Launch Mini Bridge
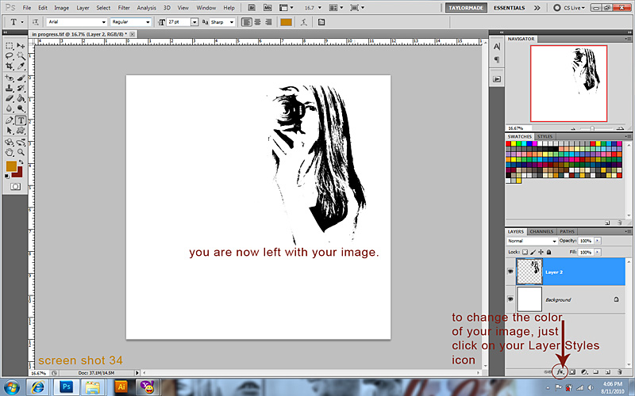Screen dimensions: 635x396 point(267,8)
